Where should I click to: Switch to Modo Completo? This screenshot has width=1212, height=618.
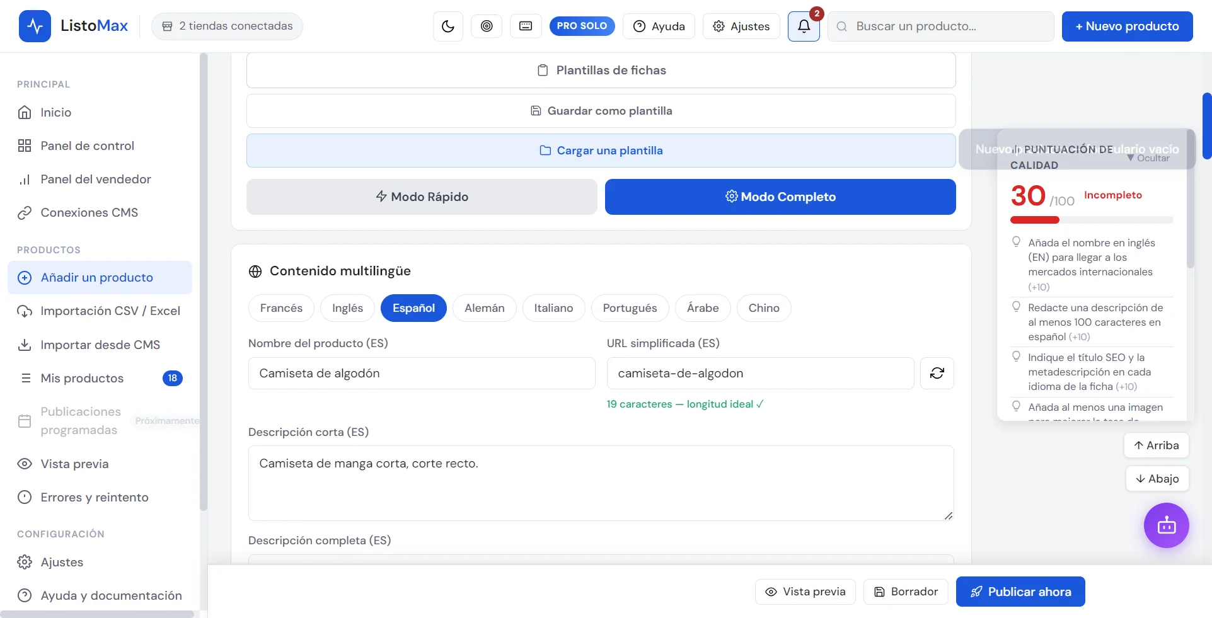click(x=780, y=197)
